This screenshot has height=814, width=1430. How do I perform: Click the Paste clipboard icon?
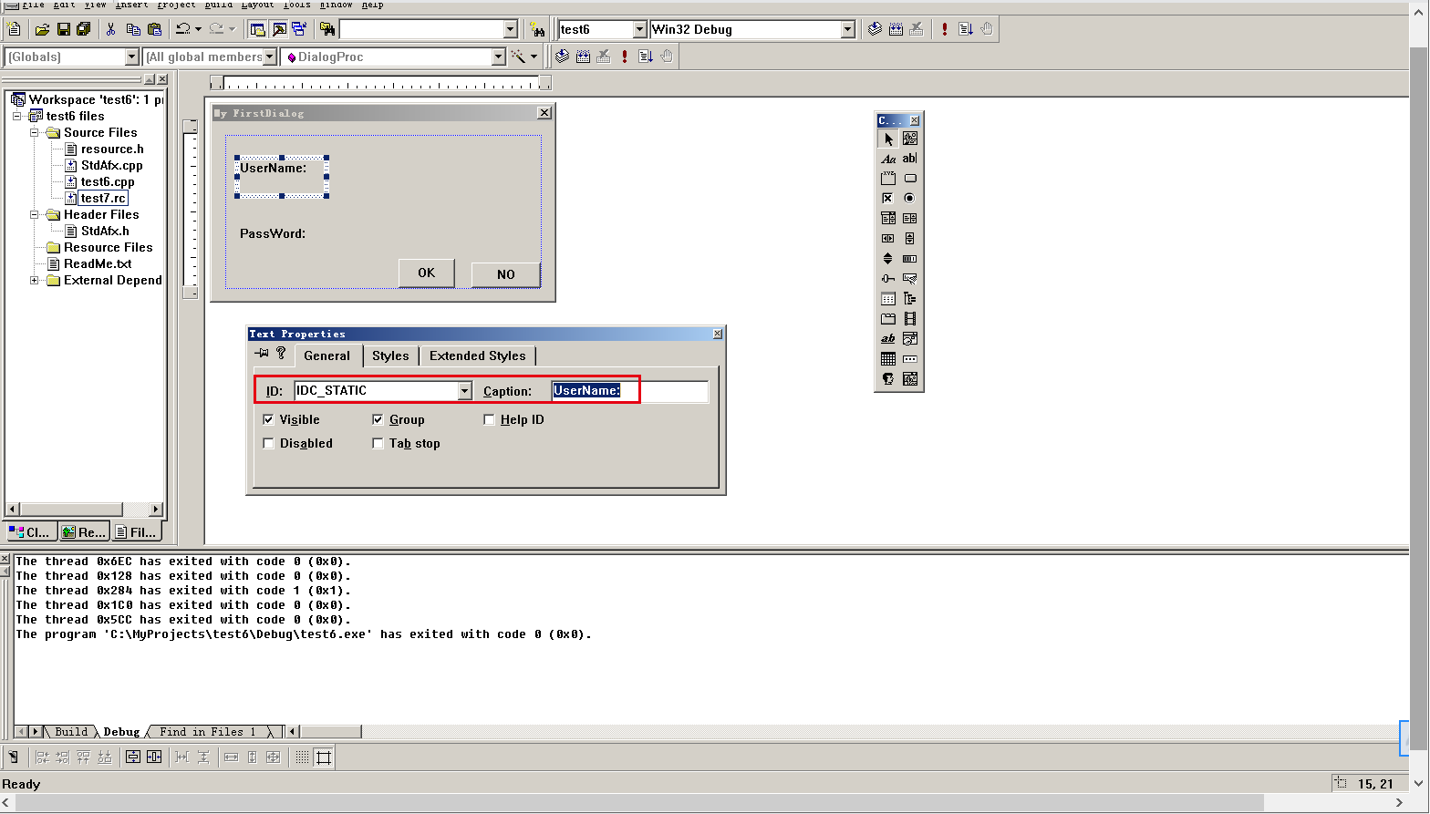[x=154, y=29]
